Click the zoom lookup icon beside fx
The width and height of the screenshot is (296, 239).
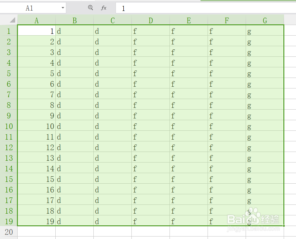[91, 8]
